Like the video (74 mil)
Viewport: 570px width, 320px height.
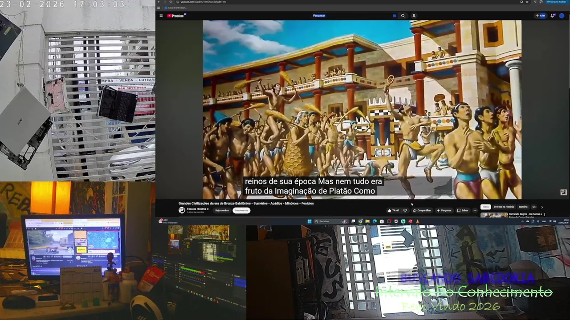393,210
